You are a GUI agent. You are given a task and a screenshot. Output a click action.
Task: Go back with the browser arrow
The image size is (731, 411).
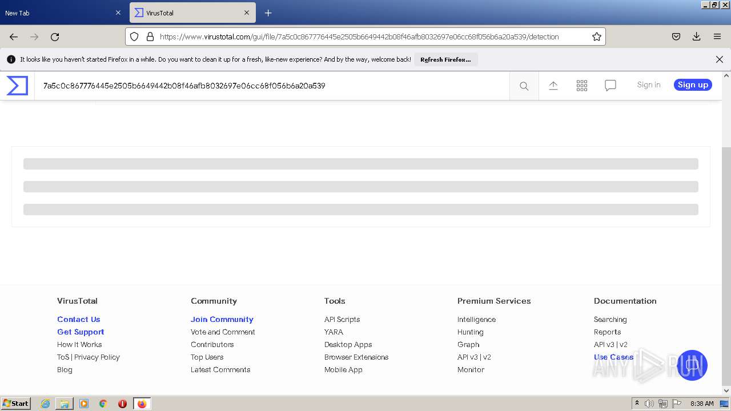(x=14, y=37)
